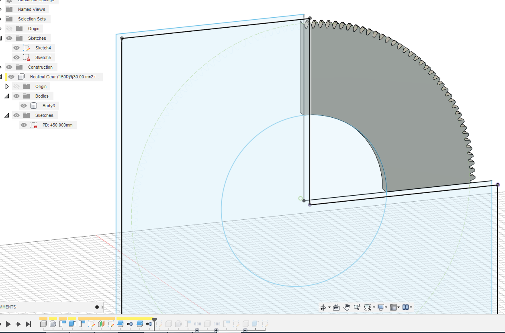Open the Zoom Window dropdown arrow
Image resolution: width=505 pixels, height=333 pixels.
374,308
